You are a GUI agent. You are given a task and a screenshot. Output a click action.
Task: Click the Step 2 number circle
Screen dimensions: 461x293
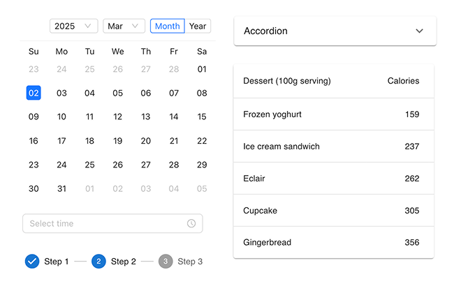click(98, 262)
